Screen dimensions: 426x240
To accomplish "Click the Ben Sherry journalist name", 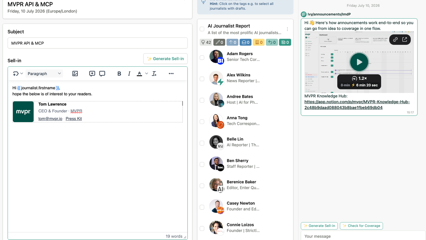I will point(237,161).
